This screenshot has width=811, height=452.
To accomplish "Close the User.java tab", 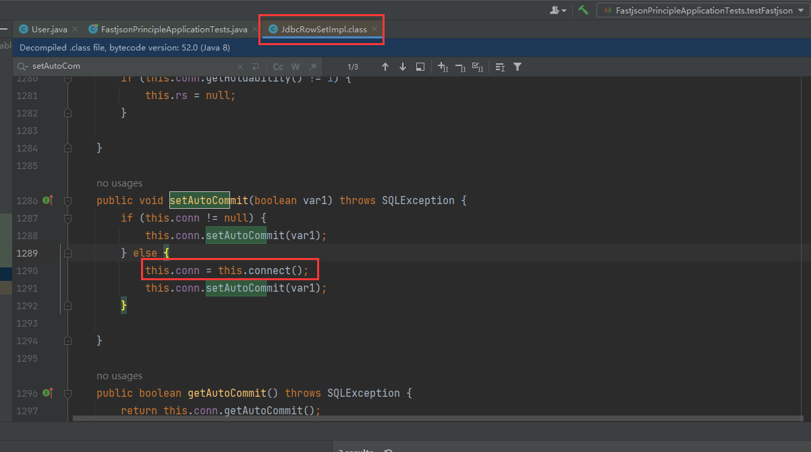I will point(74,30).
